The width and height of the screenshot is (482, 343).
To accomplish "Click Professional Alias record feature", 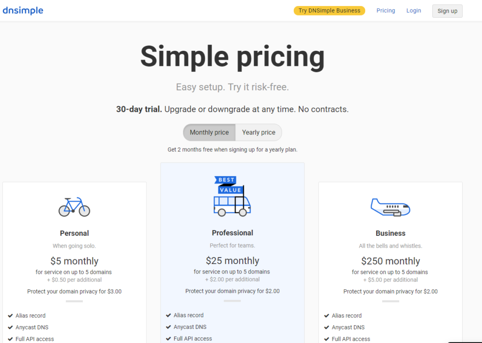I will pos(188,315).
